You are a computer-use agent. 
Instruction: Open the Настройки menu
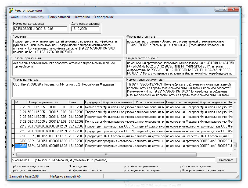click(x=82, y=17)
